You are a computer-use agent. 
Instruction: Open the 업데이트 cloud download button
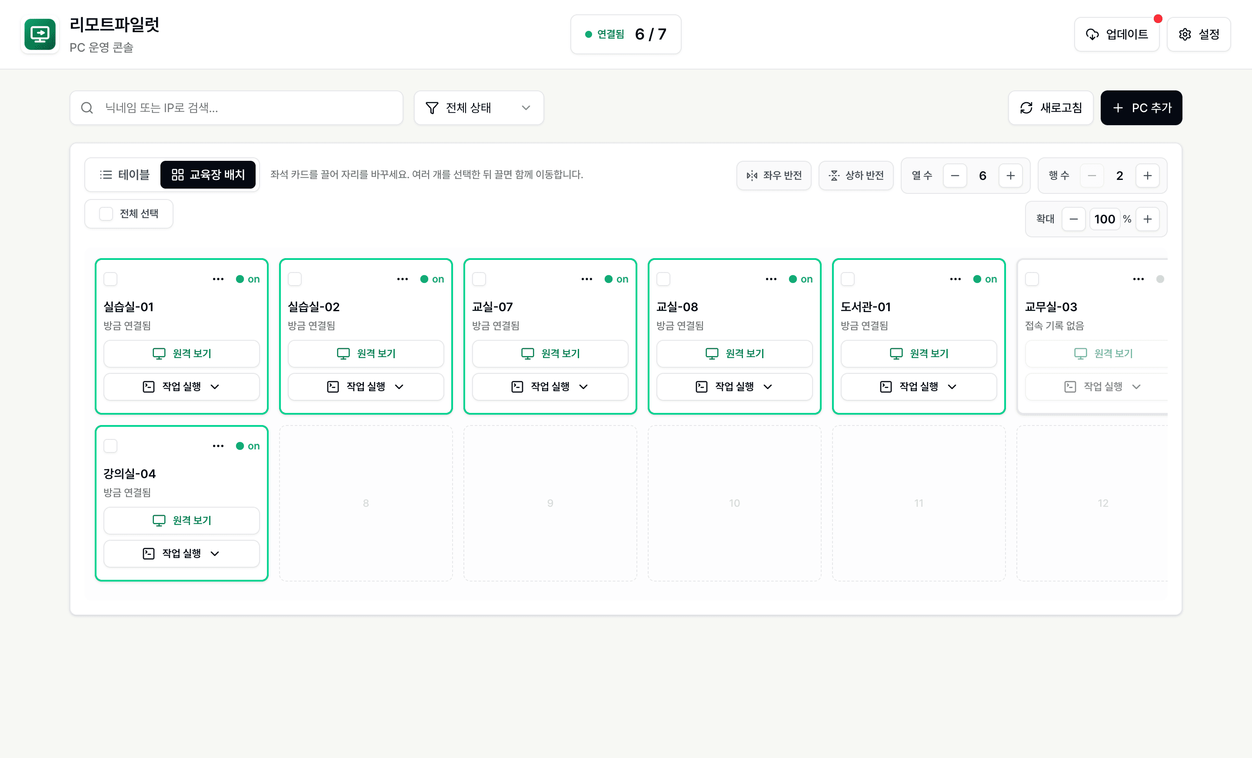[1116, 34]
